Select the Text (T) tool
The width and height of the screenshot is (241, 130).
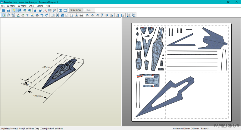(x=28, y=15)
